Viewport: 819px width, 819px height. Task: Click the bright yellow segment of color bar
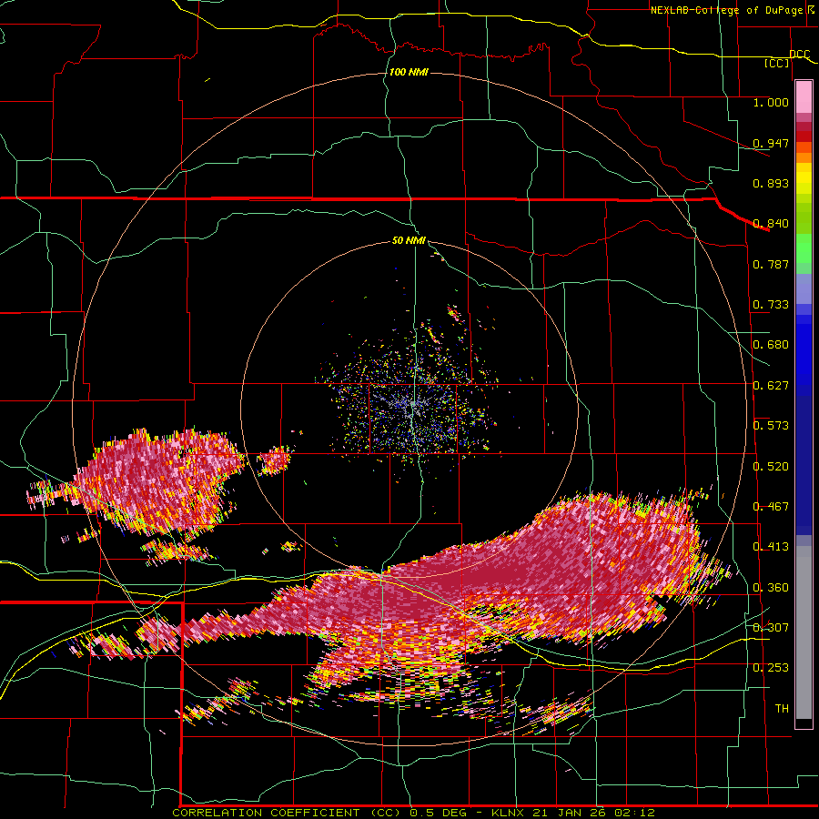(804, 179)
